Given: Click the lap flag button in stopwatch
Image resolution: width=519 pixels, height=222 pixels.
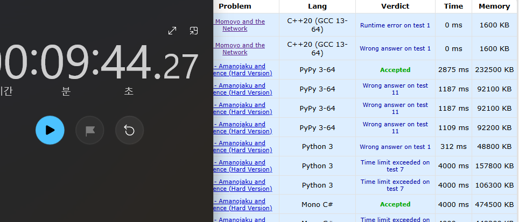Looking at the screenshot, I should [x=90, y=130].
